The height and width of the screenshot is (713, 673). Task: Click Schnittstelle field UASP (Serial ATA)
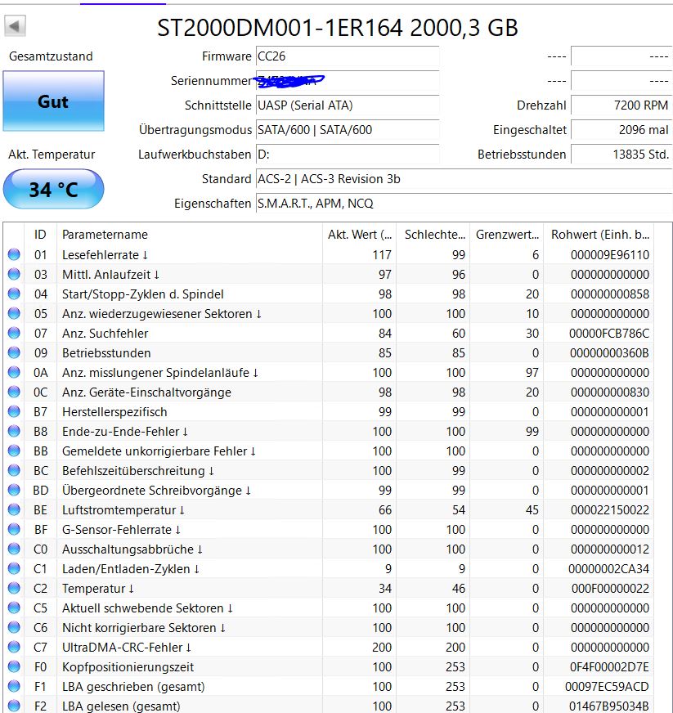(348, 105)
